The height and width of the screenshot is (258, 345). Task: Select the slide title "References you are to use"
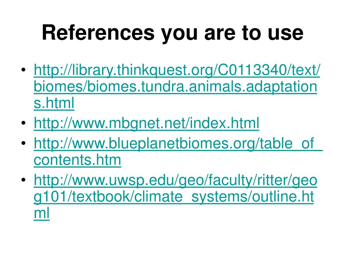(x=173, y=33)
